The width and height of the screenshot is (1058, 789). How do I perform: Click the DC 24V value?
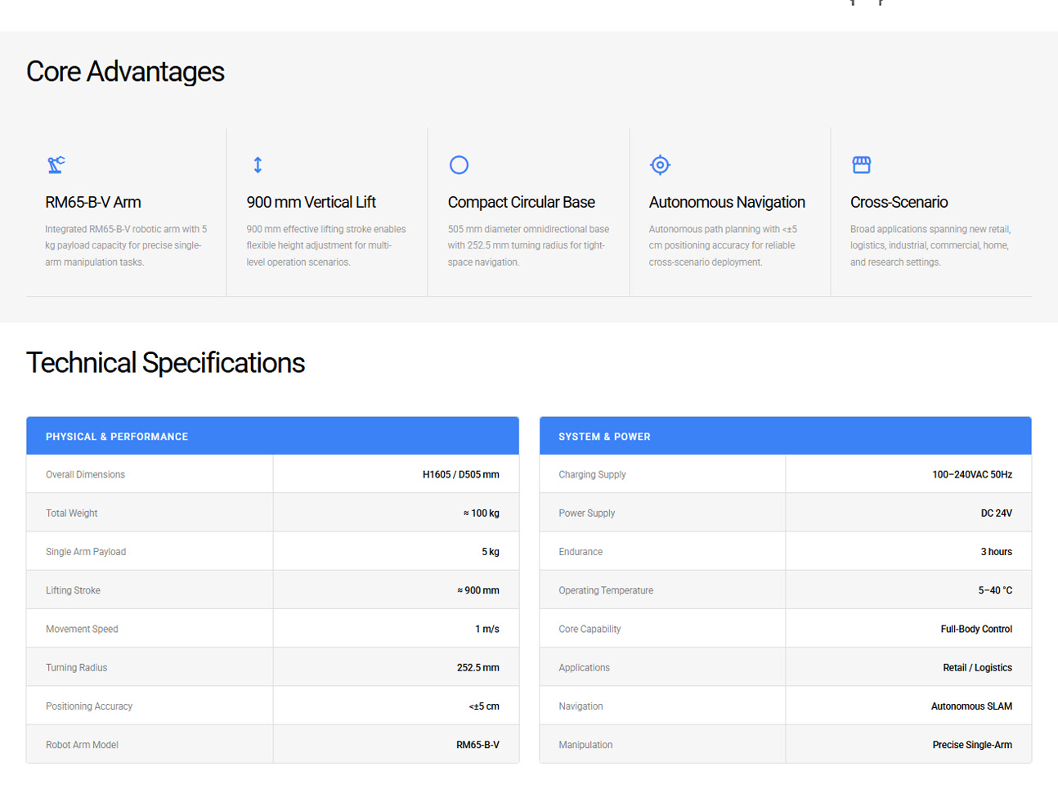pos(996,513)
